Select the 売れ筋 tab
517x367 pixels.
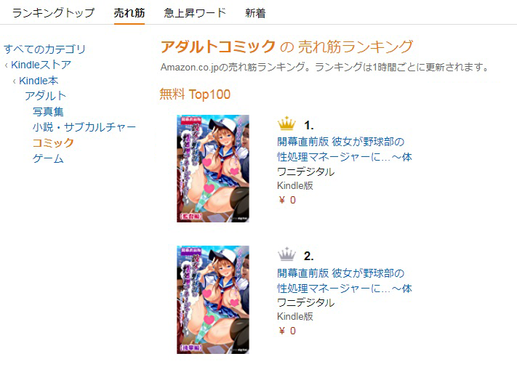129,13
